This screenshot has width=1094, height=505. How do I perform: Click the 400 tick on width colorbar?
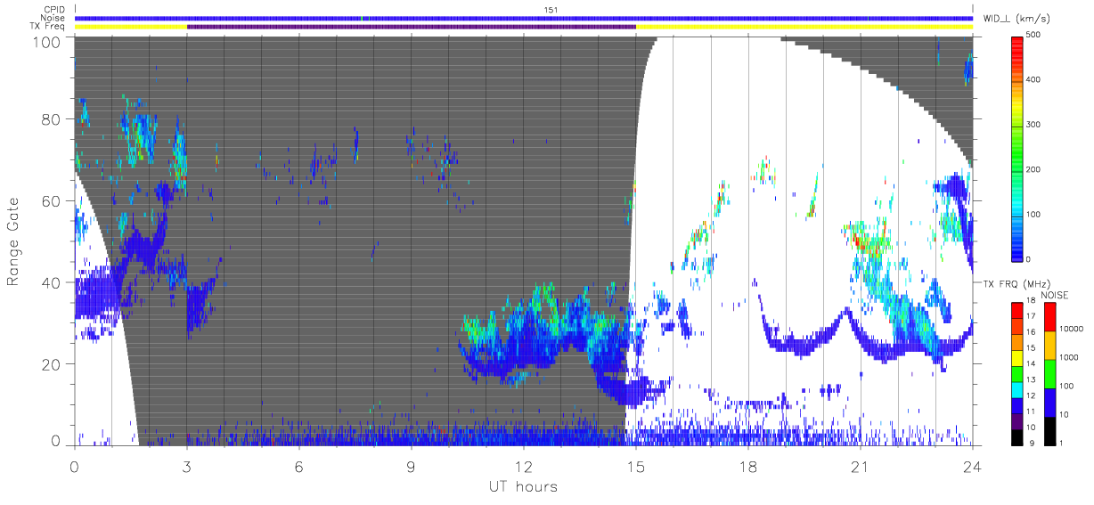[x=1034, y=79]
